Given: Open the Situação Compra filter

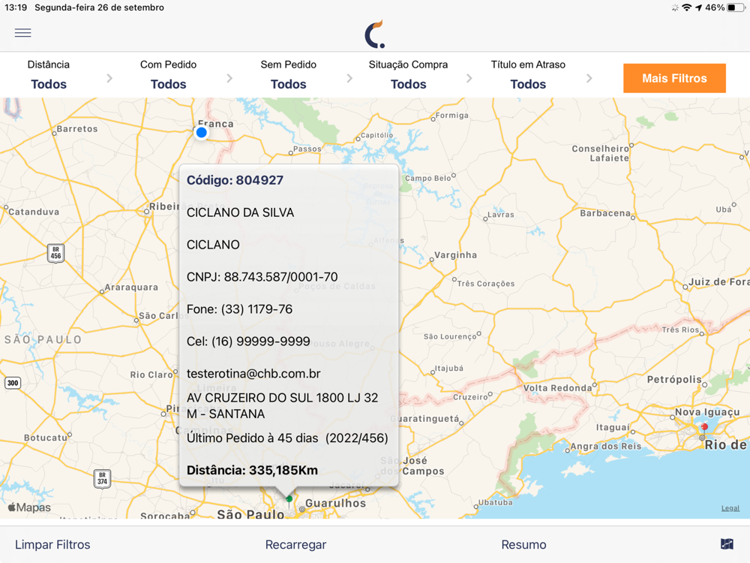Looking at the screenshot, I should click(408, 75).
